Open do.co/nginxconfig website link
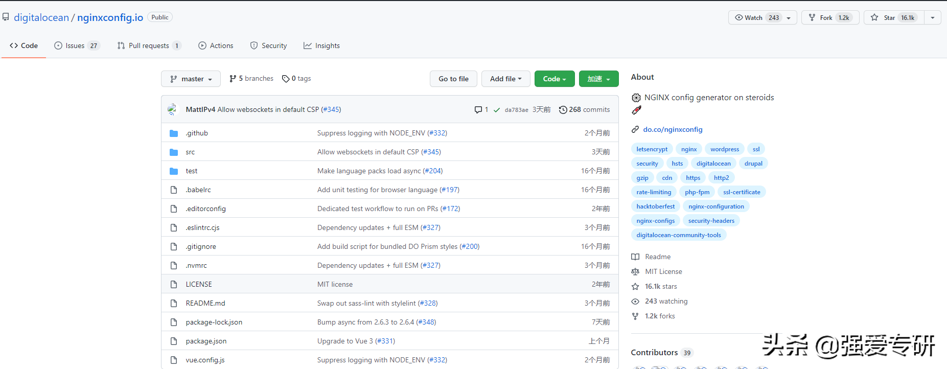This screenshot has height=369, width=947. click(x=673, y=129)
